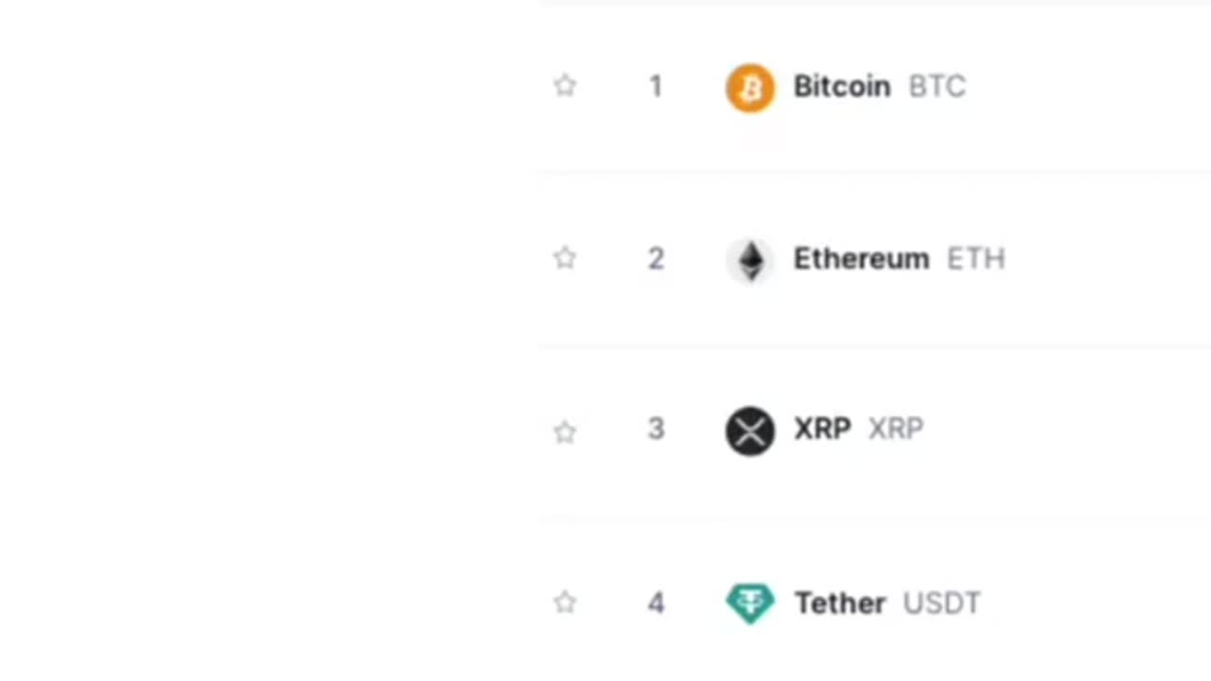
Task: Click the BTC ticker symbol
Action: (937, 86)
